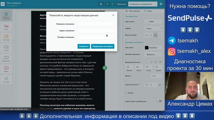Click the round corners value field
This screenshot has height=120, width=214.
click(153, 85)
